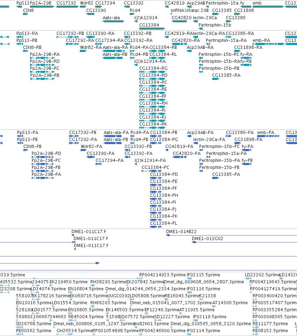Click EST Dmel_neb_015041_0077_1702.3prime label
The image size is (297, 336).
[x=171, y=303]
